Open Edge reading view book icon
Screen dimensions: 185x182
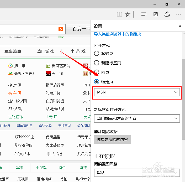click(x=119, y=14)
